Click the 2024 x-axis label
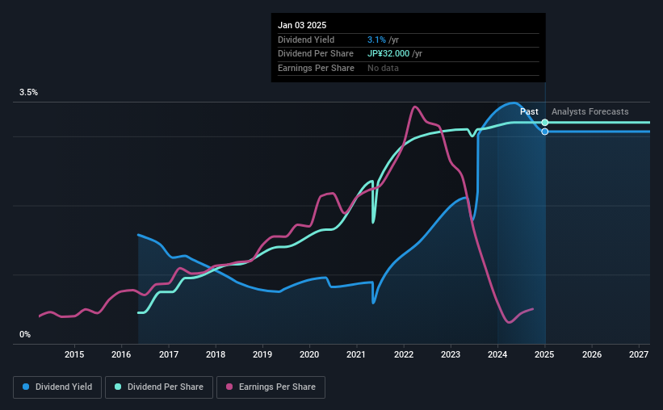This screenshot has height=410, width=663. coord(497,354)
